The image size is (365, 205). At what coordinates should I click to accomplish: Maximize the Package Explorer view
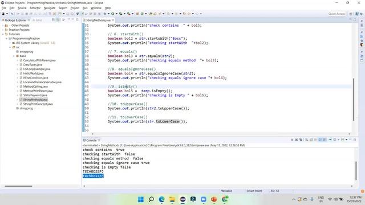(78, 20)
